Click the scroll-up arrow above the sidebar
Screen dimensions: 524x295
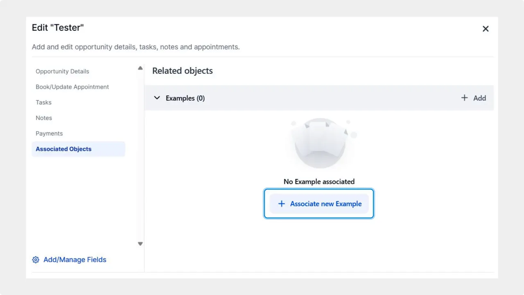pyautogui.click(x=140, y=68)
